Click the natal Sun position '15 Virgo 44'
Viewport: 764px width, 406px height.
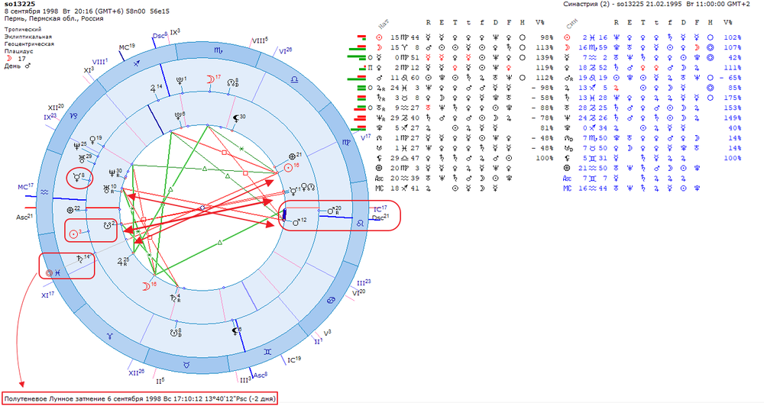pos(405,37)
